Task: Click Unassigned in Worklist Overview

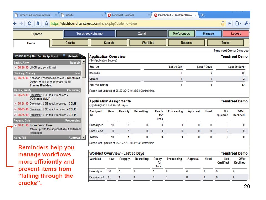Action: [96, 171]
